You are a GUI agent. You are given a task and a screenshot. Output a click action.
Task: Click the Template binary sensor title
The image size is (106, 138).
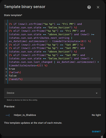[x=25, y=7]
